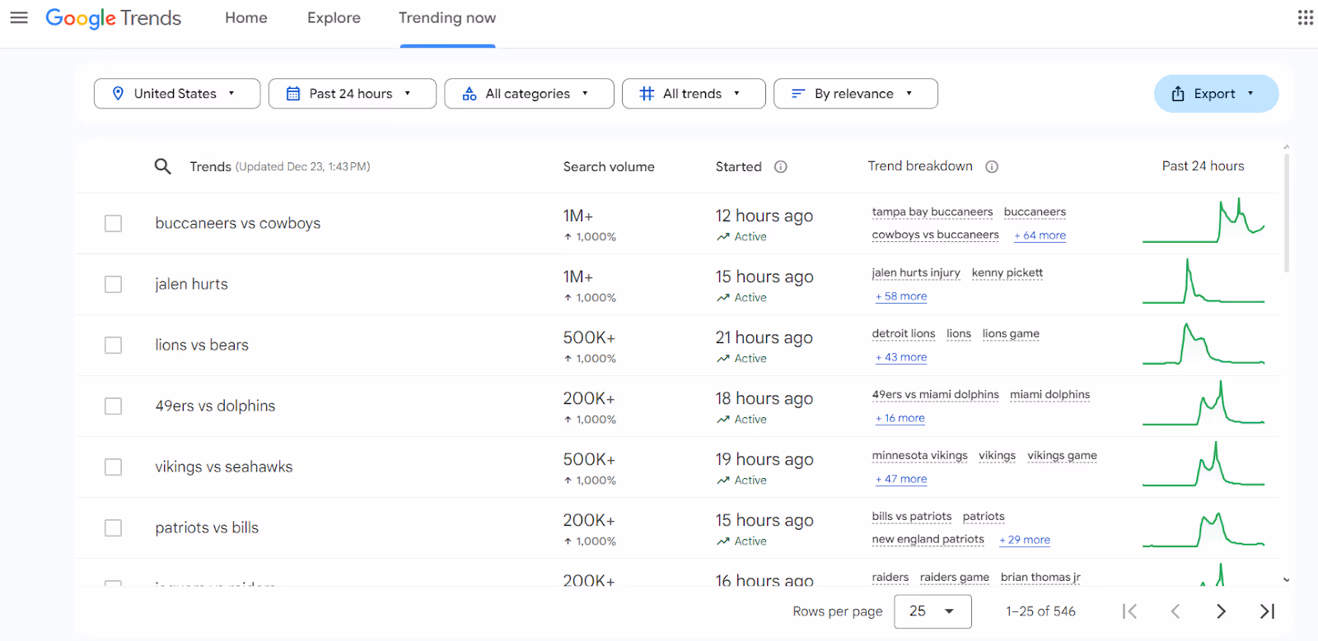This screenshot has width=1318, height=641.
Task: Select the Trending now tab
Action: coord(447,18)
